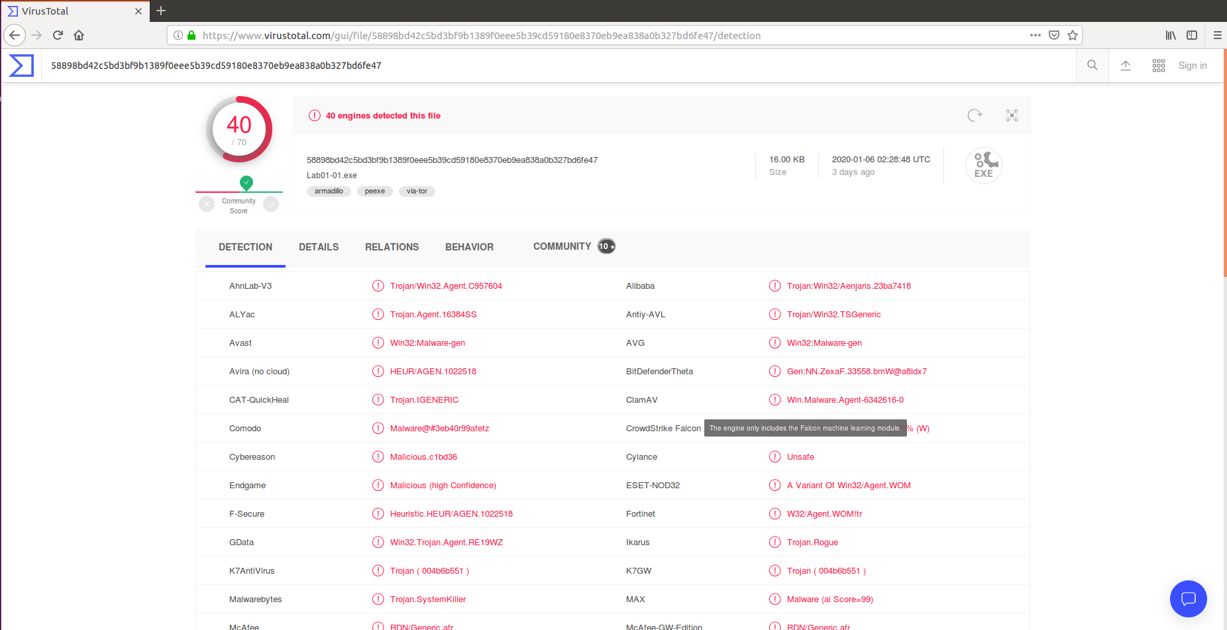Screen dimensions: 1227x630
Task: Click the 16.00 KB file size
Action: click(x=787, y=160)
